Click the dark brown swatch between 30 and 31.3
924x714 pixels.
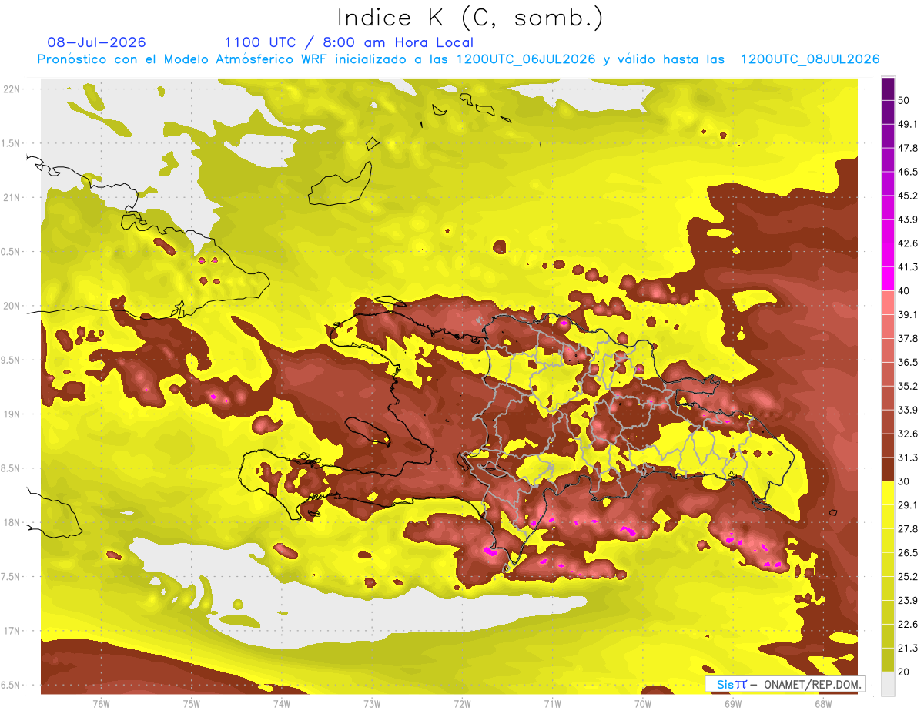[x=888, y=469]
